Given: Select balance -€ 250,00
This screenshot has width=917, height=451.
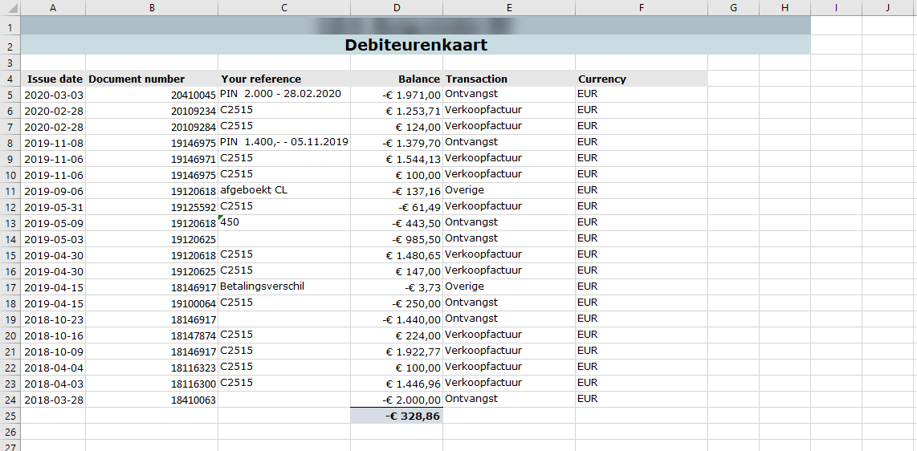Looking at the screenshot, I should pos(397,303).
